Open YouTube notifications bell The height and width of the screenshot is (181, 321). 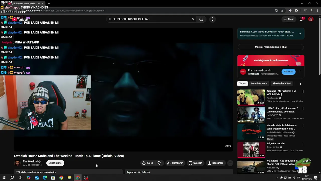[301, 19]
